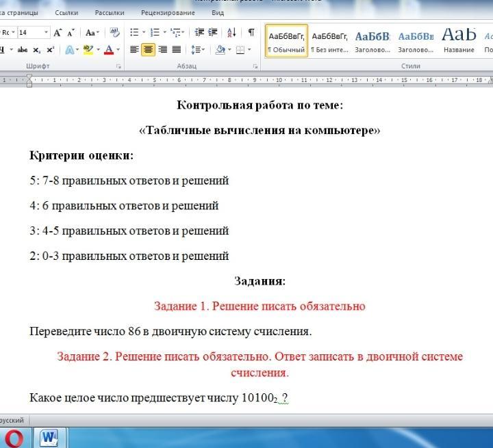This screenshot has width=493, height=448.
Task: Click line 'Переведите число 86 в двоичную'
Action: click(118, 332)
